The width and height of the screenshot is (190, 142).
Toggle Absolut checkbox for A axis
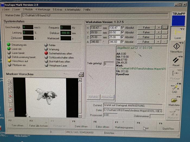pyautogui.click(x=122, y=42)
